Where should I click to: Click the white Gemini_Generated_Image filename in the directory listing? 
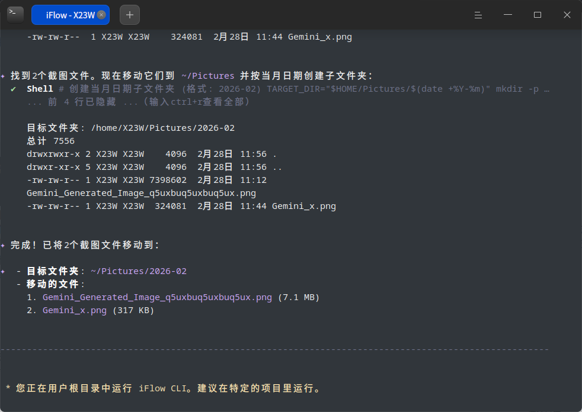142,193
